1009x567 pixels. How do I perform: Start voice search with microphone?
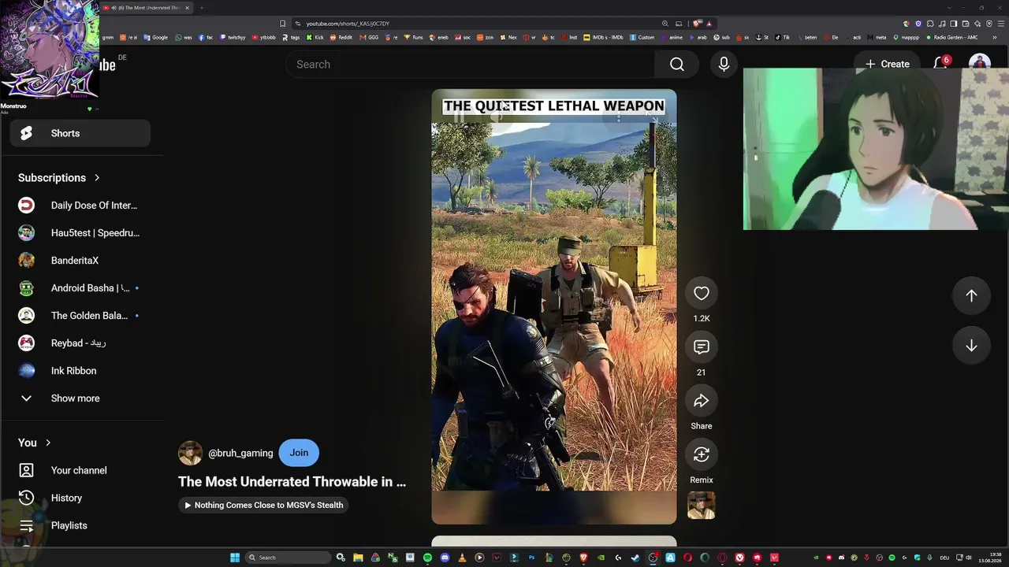point(724,65)
